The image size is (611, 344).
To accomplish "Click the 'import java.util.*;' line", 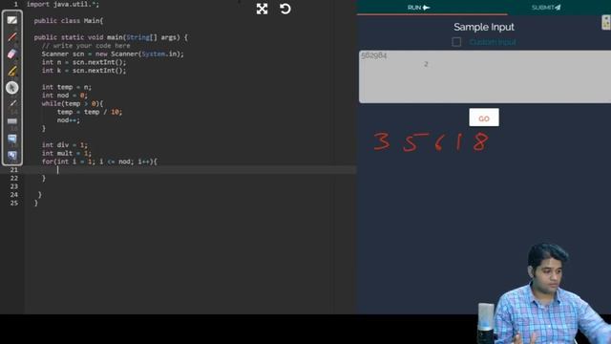I will tap(63, 4).
